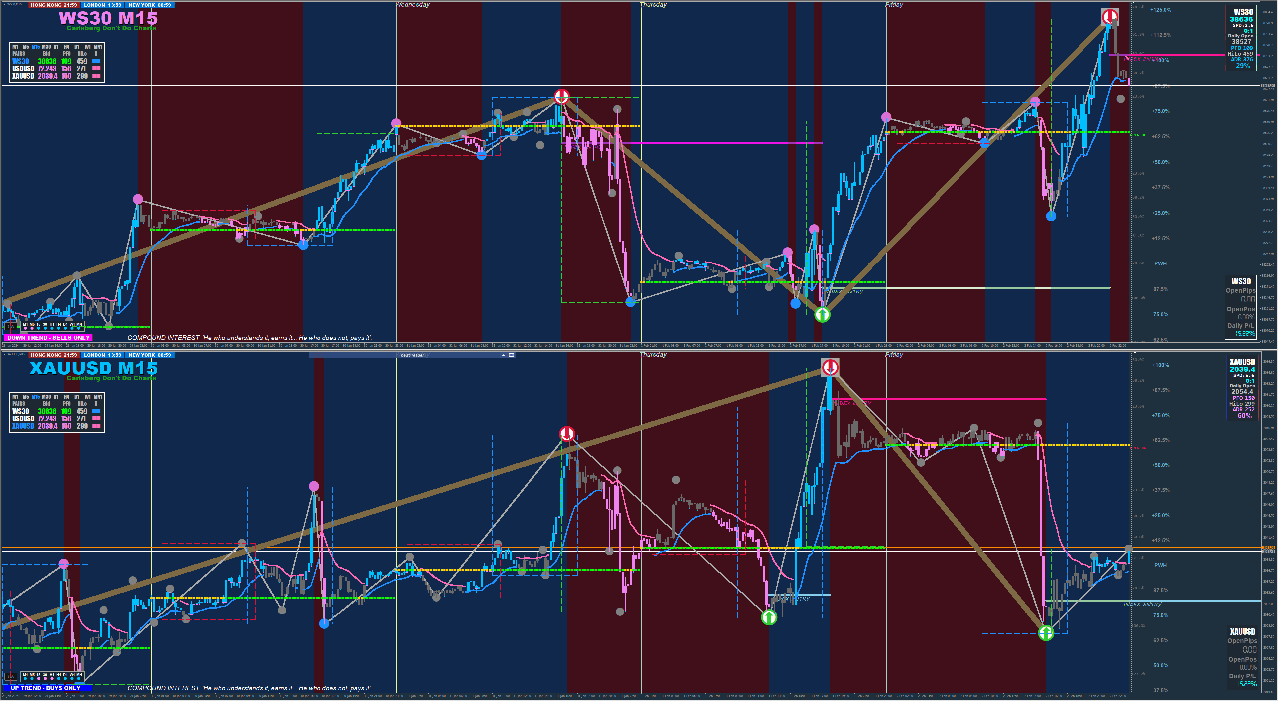The image size is (1278, 701).
Task: Select USOUSD pair in top dashboard
Action: pos(23,69)
